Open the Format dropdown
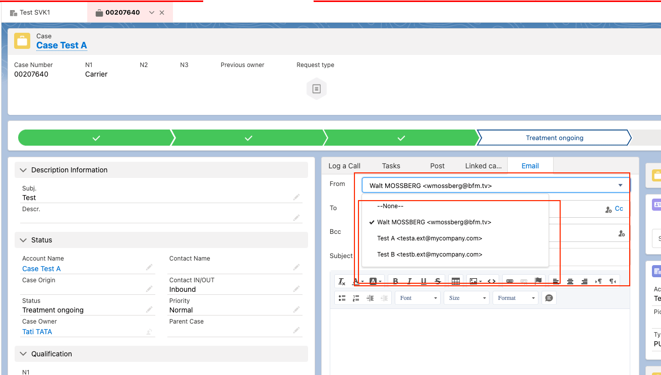 515,298
